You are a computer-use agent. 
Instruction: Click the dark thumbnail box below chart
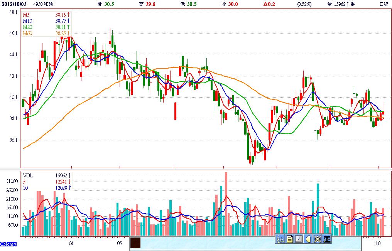pyautogui.click(x=135, y=243)
